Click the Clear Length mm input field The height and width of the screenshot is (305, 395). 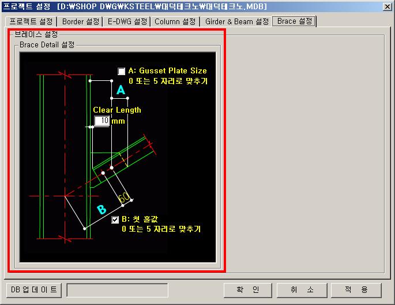[x=101, y=121]
